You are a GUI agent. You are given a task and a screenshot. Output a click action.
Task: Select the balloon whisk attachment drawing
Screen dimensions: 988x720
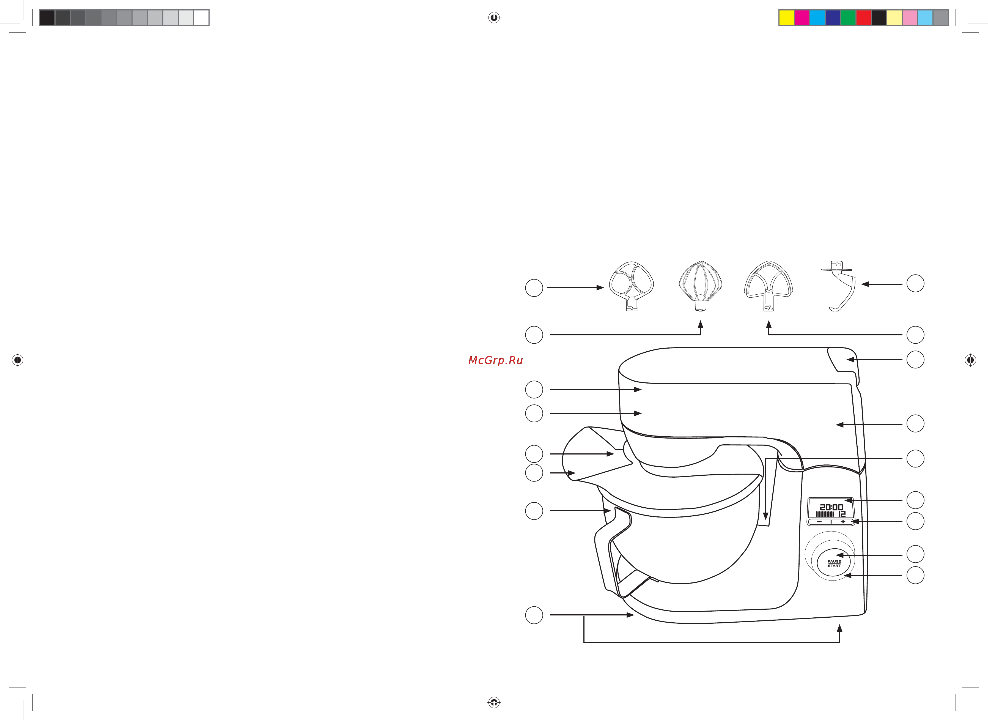point(701,286)
